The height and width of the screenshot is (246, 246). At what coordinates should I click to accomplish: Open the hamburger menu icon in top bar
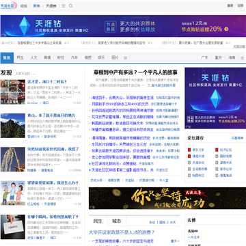(x=64, y=6)
